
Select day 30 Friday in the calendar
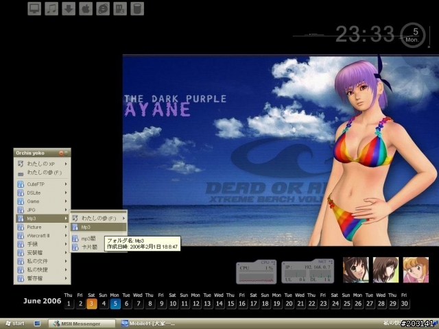[x=404, y=304]
